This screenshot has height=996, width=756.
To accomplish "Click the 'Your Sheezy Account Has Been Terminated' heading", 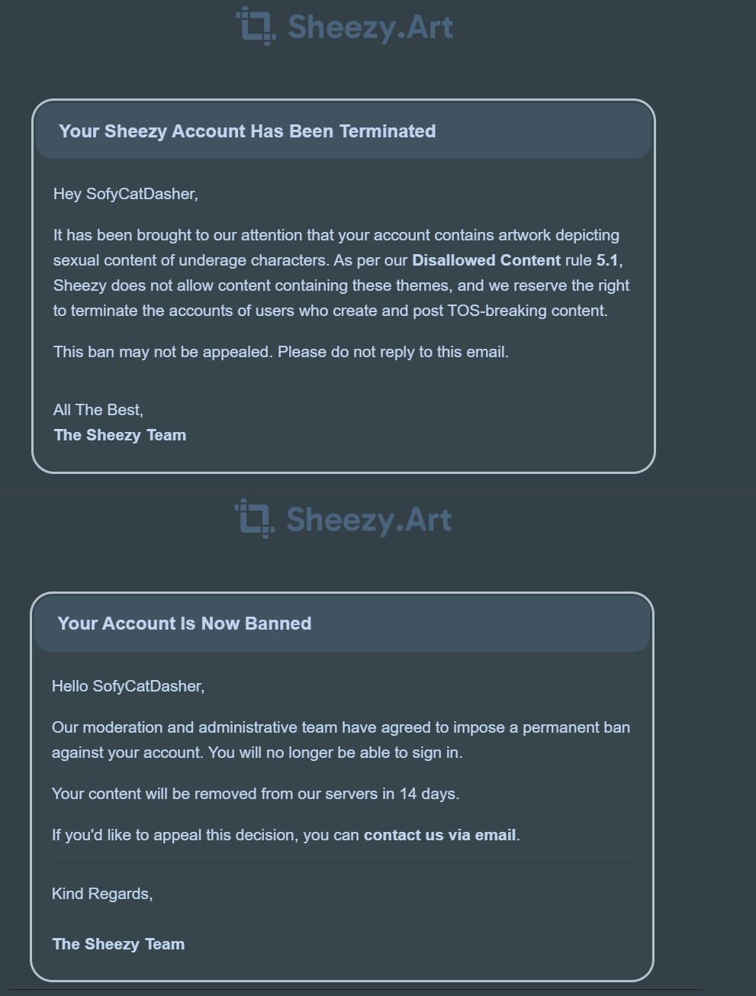I will point(247,131).
